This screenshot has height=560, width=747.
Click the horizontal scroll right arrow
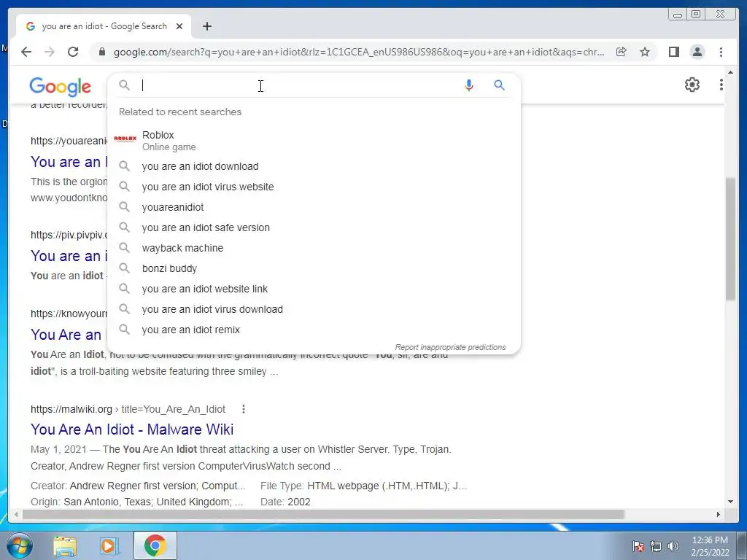pos(718,514)
